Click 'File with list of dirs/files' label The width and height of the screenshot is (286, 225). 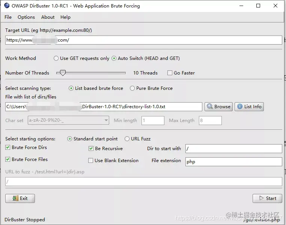click(31, 97)
